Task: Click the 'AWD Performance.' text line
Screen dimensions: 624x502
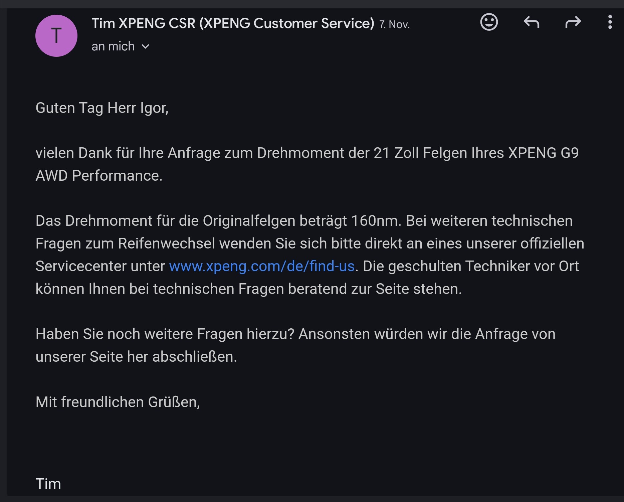Action: click(x=99, y=176)
